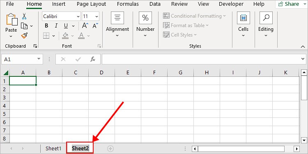Open the Calibri font name dropdown
Screen dimensions: 308x154
(x=78, y=16)
